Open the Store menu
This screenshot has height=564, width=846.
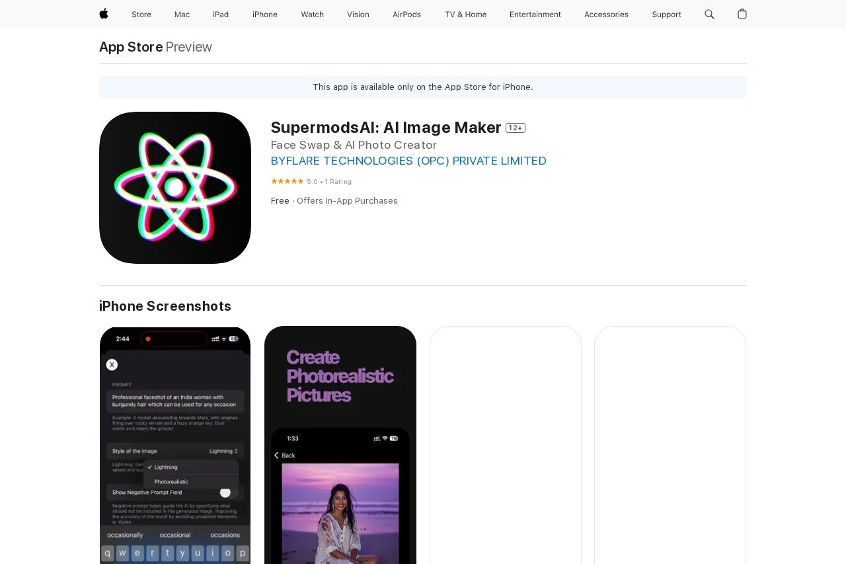click(141, 15)
